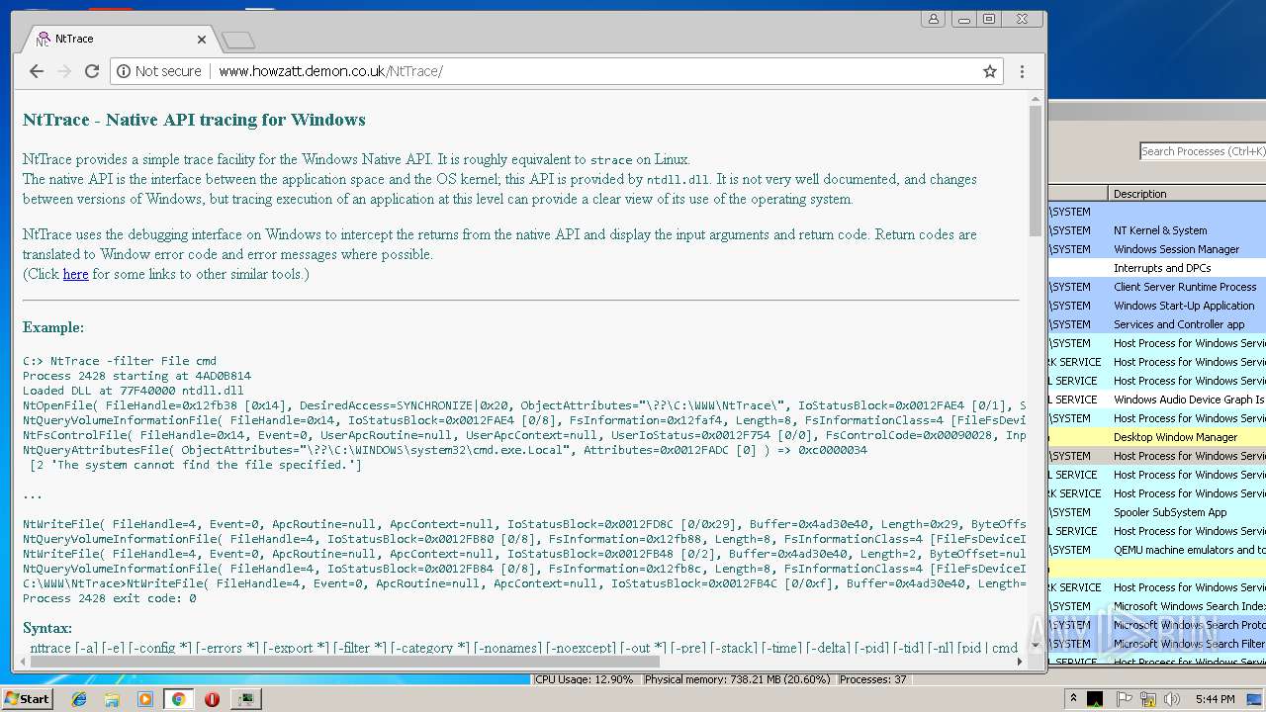This screenshot has width=1266, height=712.
Task: Click the 'NtTrace - Native API tracing' heading
Action: point(194,120)
